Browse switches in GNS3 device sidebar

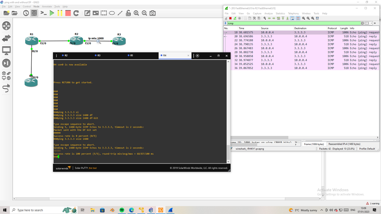[x=6, y=38]
